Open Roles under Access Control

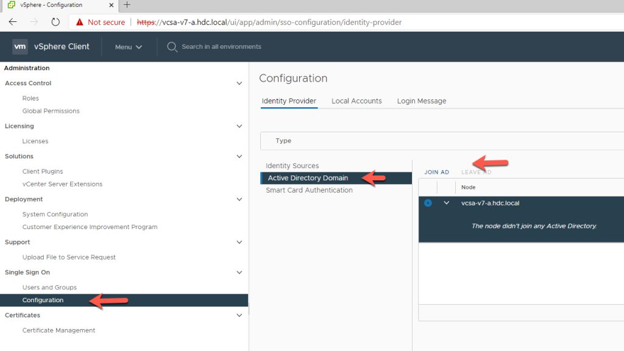(x=30, y=98)
